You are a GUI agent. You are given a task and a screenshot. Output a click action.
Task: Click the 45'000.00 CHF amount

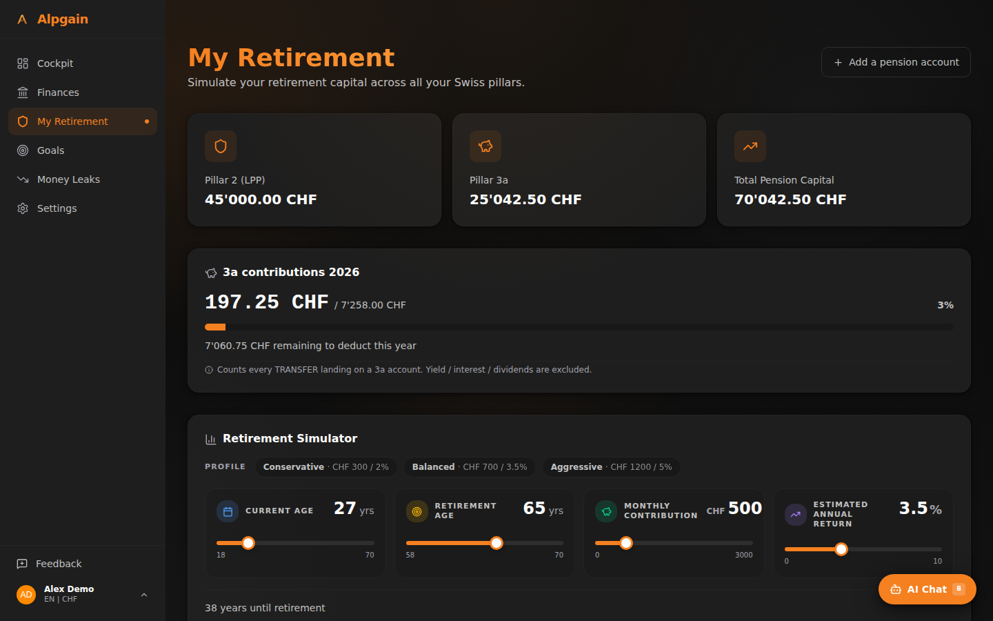coord(261,199)
